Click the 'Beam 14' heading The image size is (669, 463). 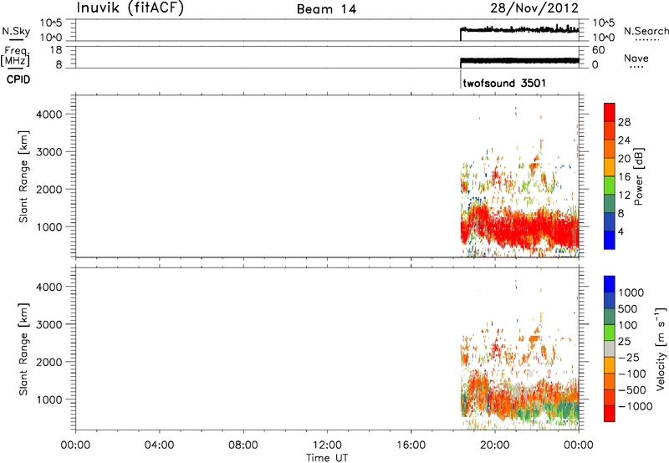coord(327,9)
